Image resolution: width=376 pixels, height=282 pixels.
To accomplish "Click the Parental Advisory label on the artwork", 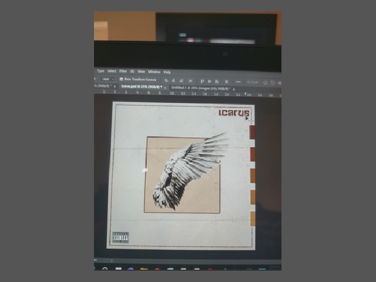I will point(120,237).
